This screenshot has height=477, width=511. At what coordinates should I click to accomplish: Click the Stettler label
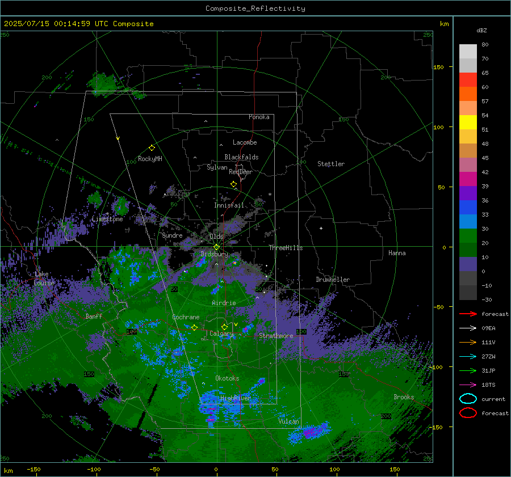point(331,164)
